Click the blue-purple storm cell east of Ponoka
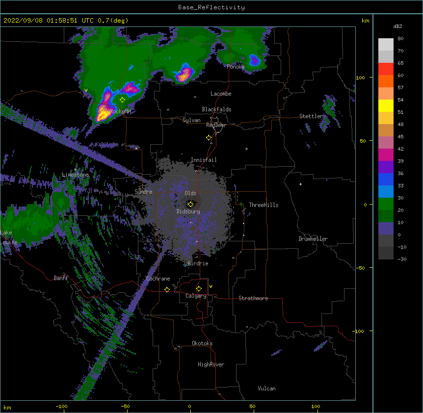The width and height of the screenshot is (423, 413). tap(254, 60)
